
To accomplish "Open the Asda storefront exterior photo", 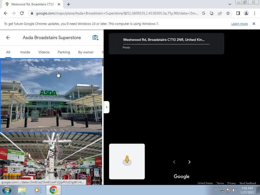I will (51, 95).
